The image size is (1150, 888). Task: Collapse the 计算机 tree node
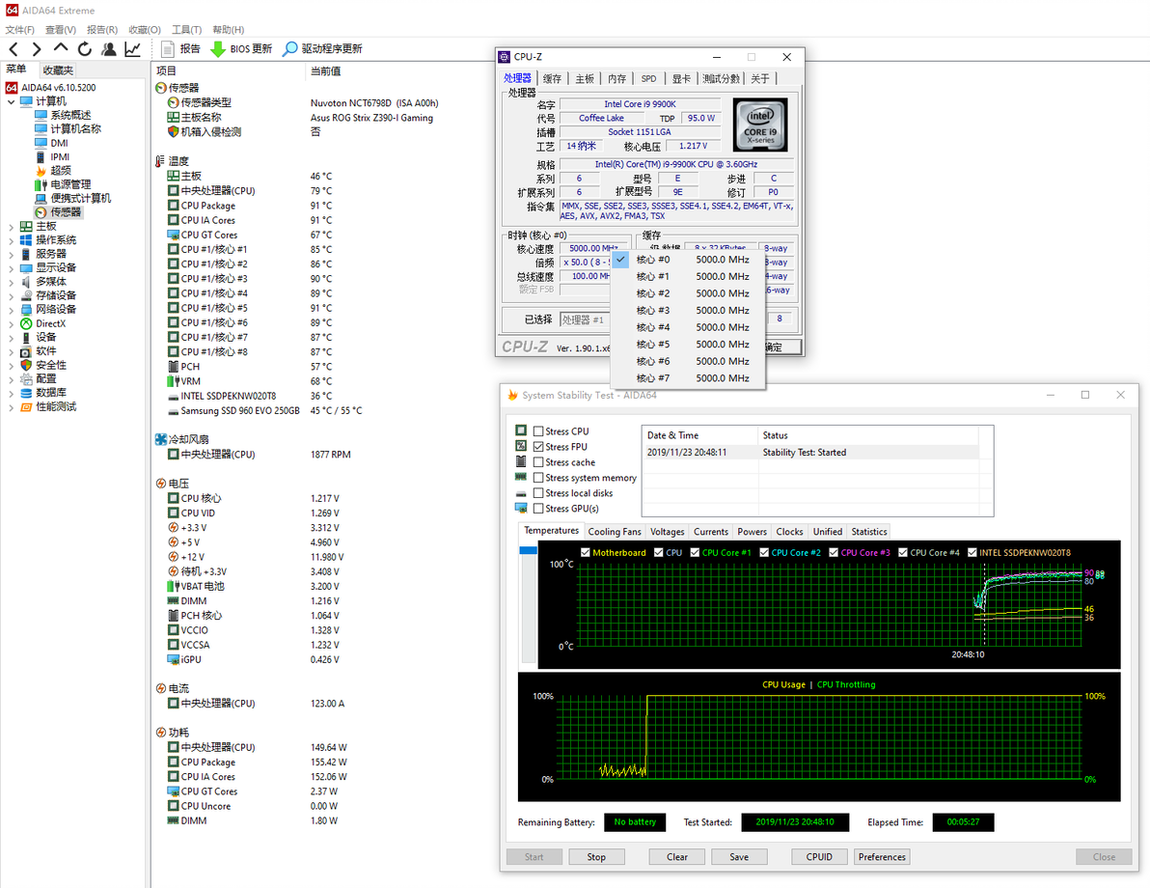(x=11, y=101)
